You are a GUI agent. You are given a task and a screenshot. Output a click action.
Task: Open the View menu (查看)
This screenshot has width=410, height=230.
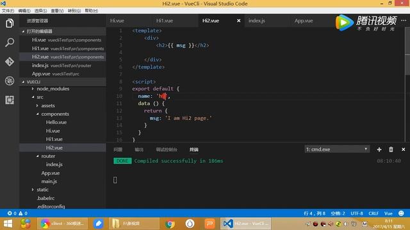57,11
